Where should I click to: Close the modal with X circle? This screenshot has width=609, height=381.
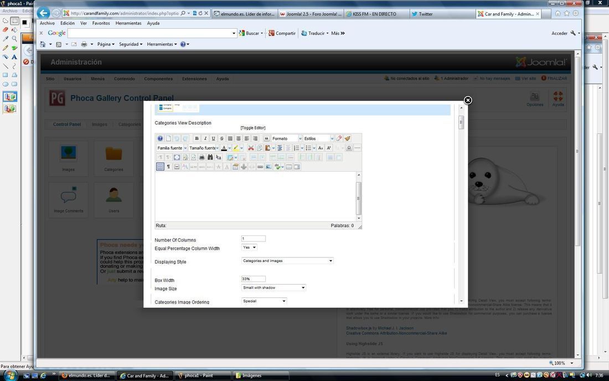468,100
